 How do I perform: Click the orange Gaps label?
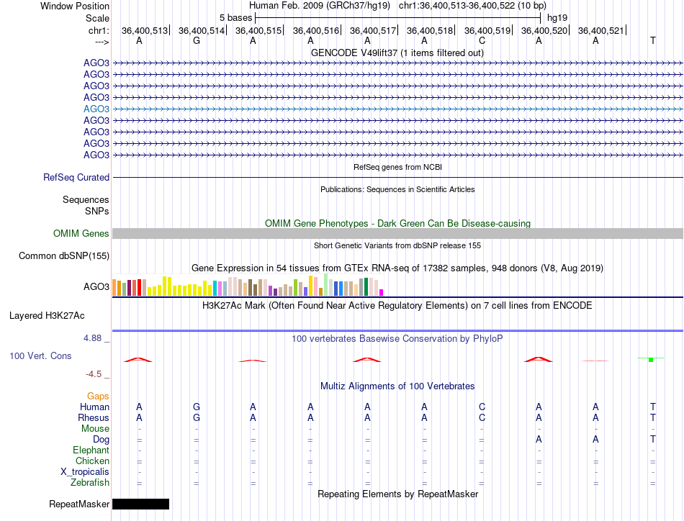[x=98, y=396]
